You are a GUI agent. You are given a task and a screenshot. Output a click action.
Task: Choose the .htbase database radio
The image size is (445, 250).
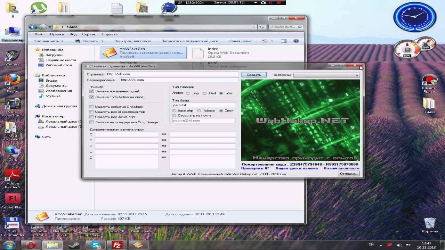(x=199, y=111)
